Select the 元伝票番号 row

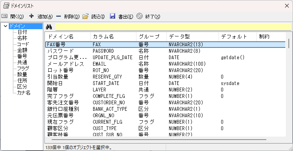click(165, 115)
